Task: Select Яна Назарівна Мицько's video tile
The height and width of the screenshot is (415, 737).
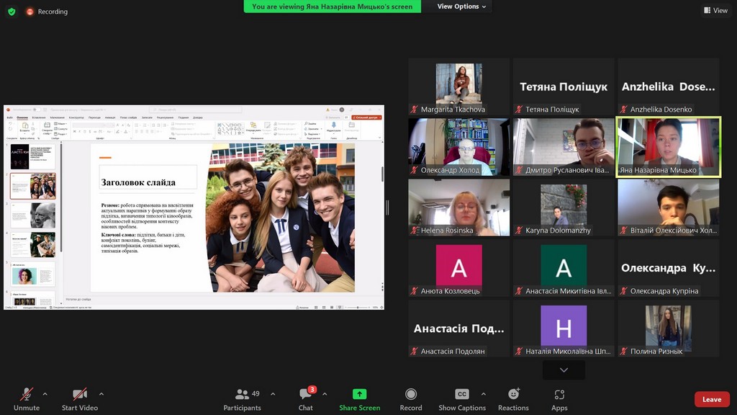Action: pos(669,147)
